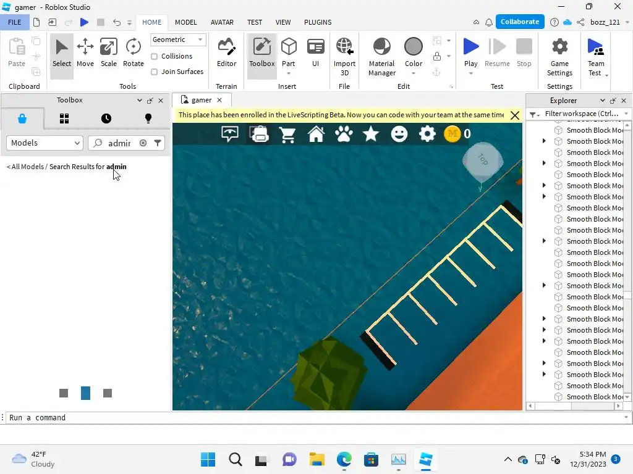
Task: Open username bozz_121 dropdown
Action: [627, 22]
